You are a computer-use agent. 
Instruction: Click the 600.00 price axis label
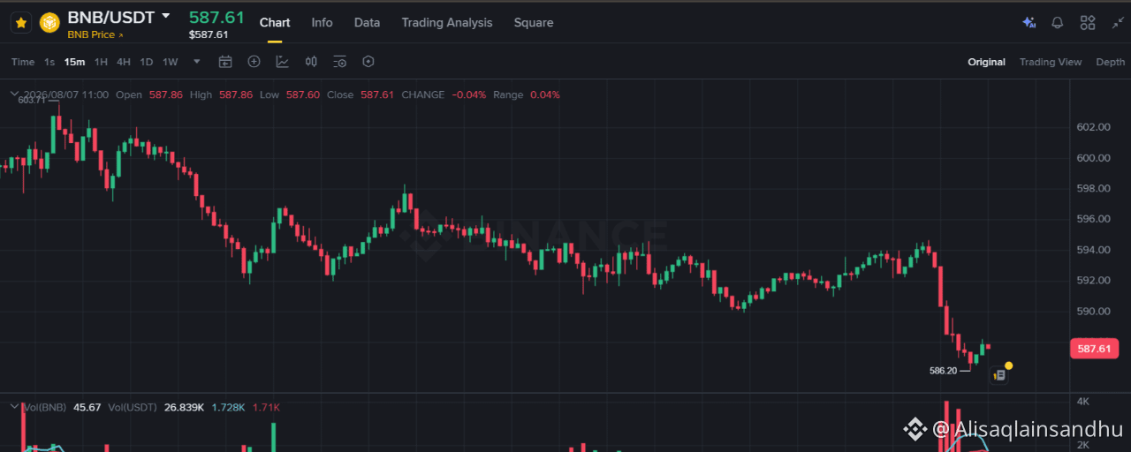click(1093, 158)
